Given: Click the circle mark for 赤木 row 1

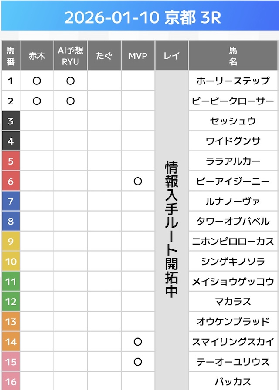Looking at the screenshot, I should coord(37,81).
